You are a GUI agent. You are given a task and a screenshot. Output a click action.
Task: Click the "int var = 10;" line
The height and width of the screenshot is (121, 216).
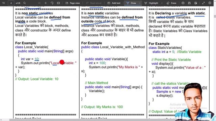click(x=30, y=59)
